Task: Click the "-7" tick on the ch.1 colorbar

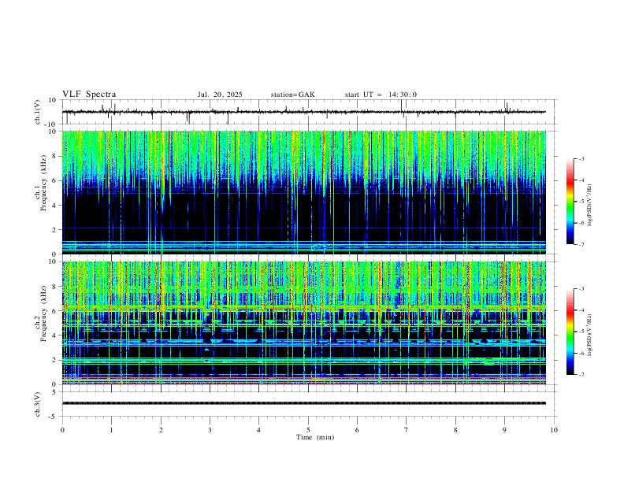Action: (581, 245)
